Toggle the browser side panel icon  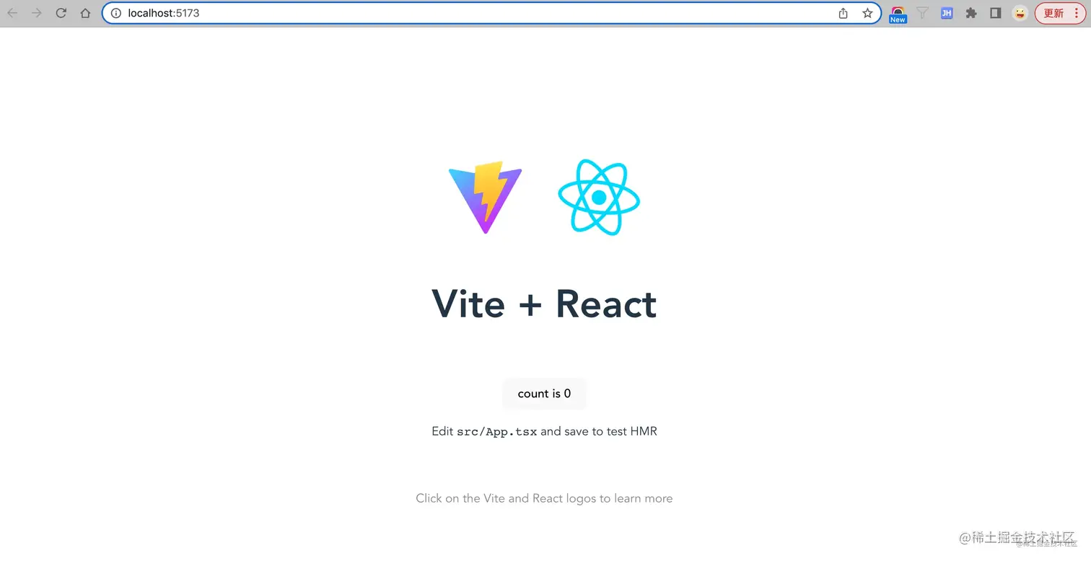point(996,13)
